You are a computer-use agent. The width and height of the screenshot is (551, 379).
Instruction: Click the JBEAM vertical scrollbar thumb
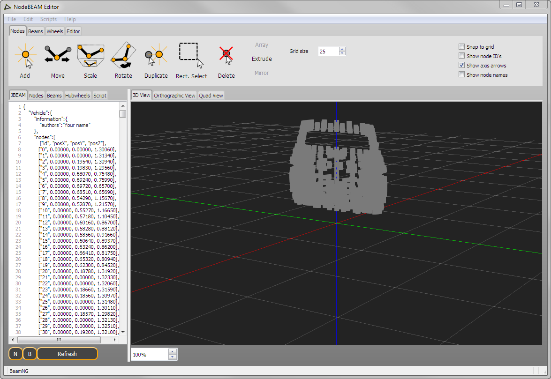(x=123, y=114)
